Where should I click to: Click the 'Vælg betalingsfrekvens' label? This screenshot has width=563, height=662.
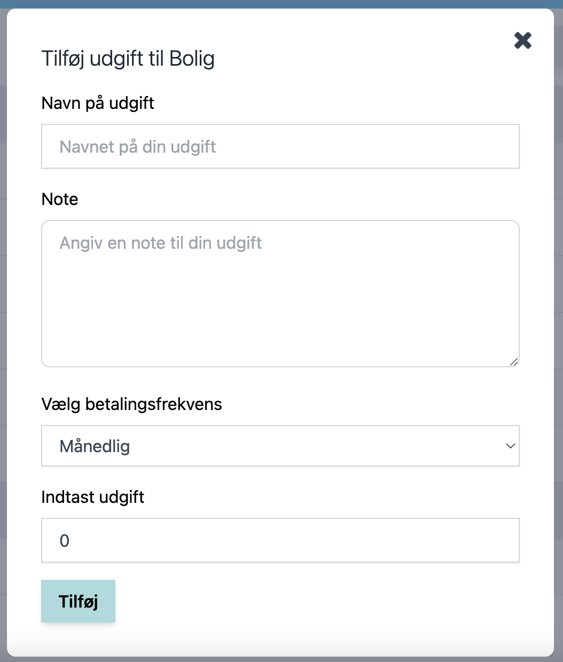tap(131, 404)
